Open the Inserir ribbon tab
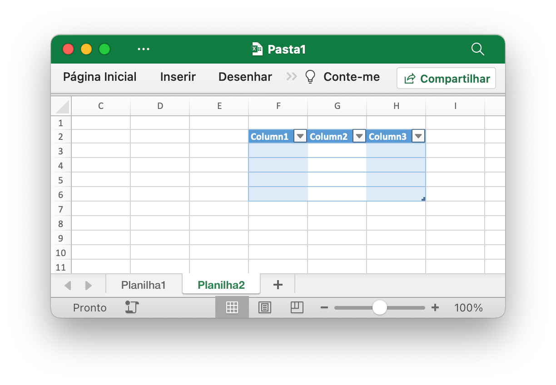The width and height of the screenshot is (556, 385). pyautogui.click(x=178, y=77)
